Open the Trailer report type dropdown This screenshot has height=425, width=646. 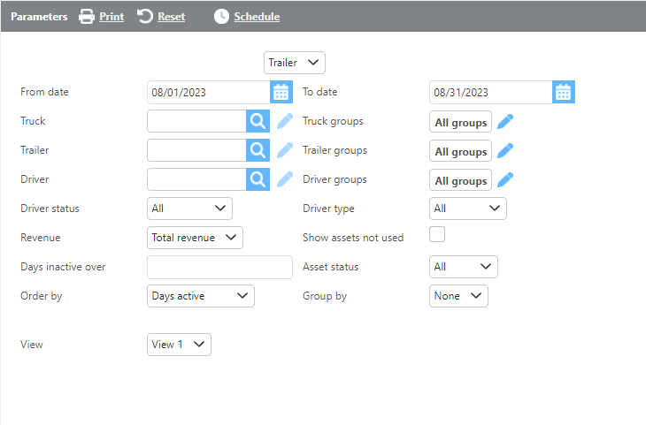(295, 63)
